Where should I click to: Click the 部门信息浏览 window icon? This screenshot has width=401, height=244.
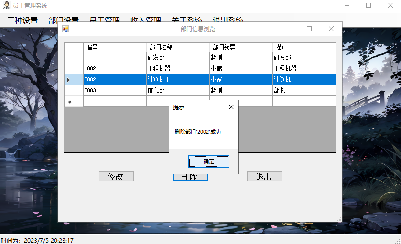click(65, 29)
